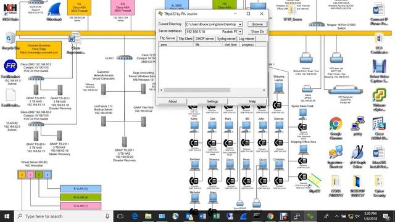Click the microphone icon in search box

(107, 216)
